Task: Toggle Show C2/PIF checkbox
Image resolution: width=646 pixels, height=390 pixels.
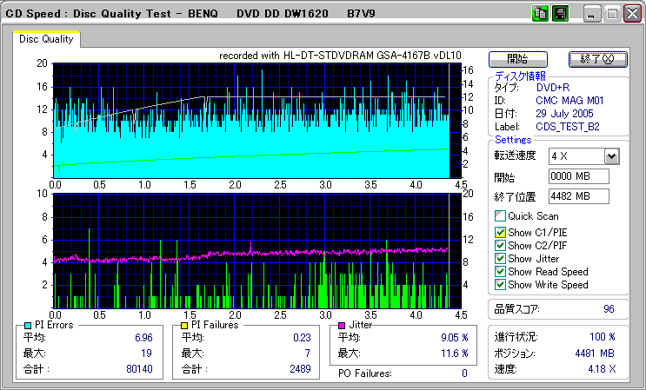Action: (500, 245)
